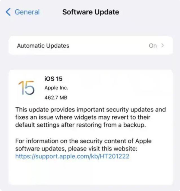This screenshot has height=191, width=180.
Task: Click the 462.7 MB update size
Action: [56, 98]
